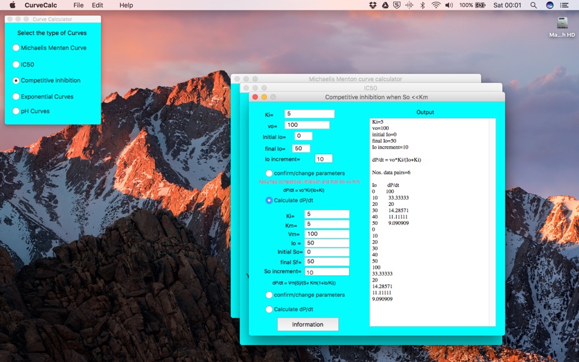Select the pH Curves radio button
This screenshot has width=579, height=362.
16,111
